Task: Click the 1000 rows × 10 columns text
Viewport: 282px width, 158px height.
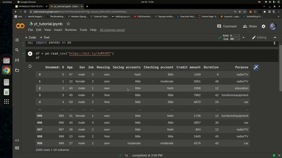Action: point(52,150)
